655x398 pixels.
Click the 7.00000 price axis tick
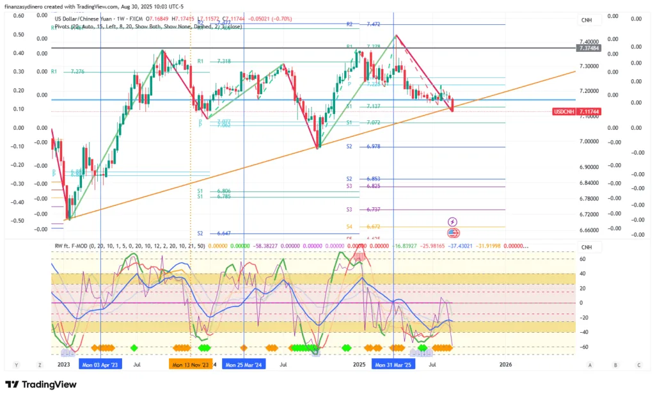589,141
